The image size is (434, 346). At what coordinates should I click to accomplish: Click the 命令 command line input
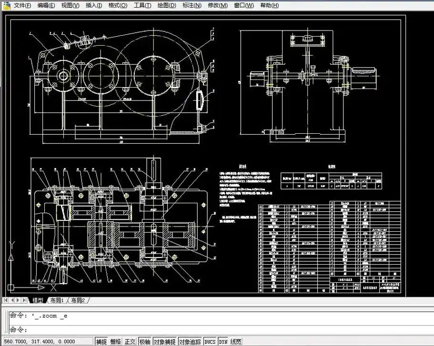pos(191,329)
